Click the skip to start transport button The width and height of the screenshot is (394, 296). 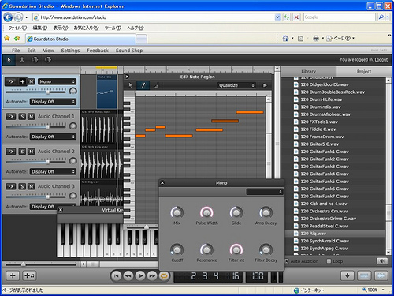point(116,275)
